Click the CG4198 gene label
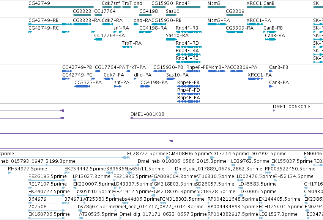The height and width of the screenshot is (220, 323). pos(148,11)
